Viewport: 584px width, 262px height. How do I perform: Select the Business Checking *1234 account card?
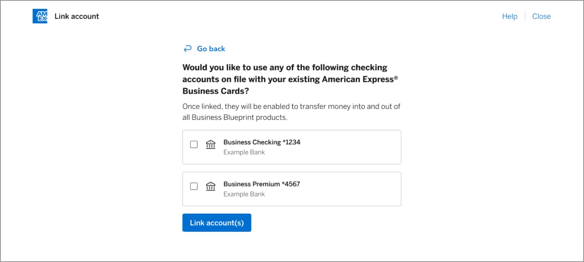(x=292, y=147)
